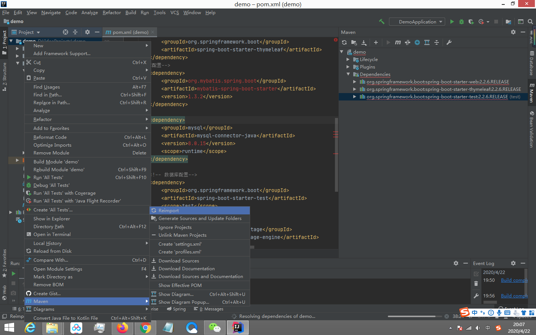536x335 pixels.
Task: Open Chrome from the Windows taskbar
Action: 146,328
